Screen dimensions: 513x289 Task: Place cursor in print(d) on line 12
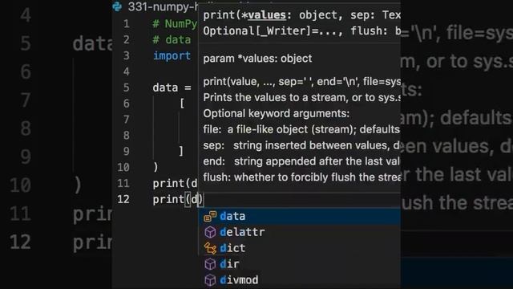[x=178, y=199]
